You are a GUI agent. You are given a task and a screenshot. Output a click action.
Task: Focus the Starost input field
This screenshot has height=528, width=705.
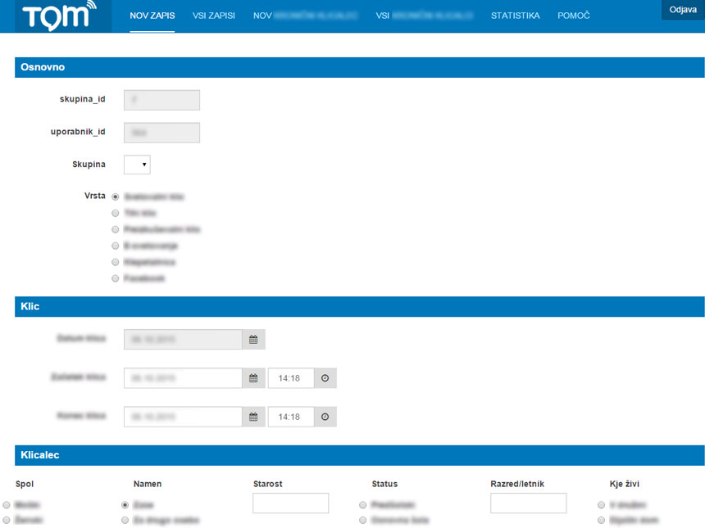(290, 503)
